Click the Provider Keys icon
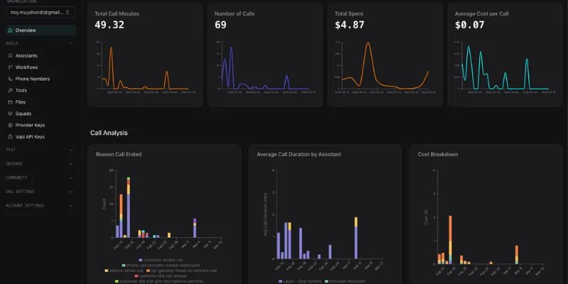Image resolution: width=568 pixels, height=284 pixels. (10, 126)
